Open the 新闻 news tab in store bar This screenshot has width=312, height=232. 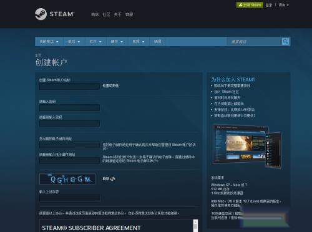pos(157,42)
